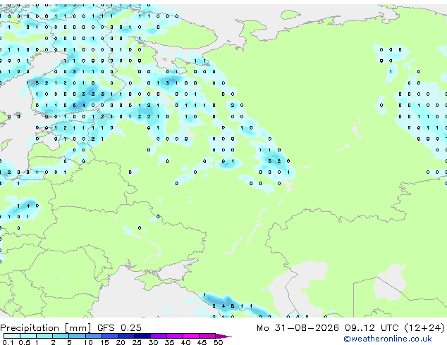Select the 5–10 mm blue legend swatch
The image size is (447, 345).
click(x=77, y=336)
